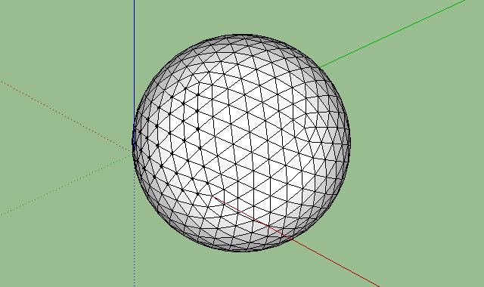484x287 pixels.
Task: Click the dotted blue axis line
Action: (x=135, y=228)
